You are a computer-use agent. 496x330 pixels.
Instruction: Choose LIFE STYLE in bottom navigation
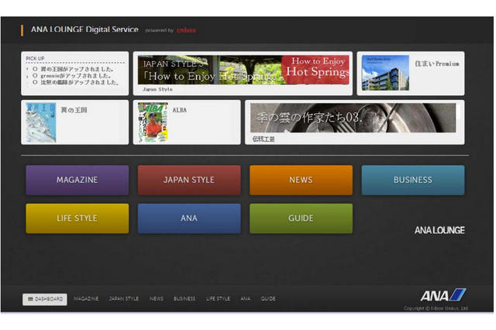[218, 299]
